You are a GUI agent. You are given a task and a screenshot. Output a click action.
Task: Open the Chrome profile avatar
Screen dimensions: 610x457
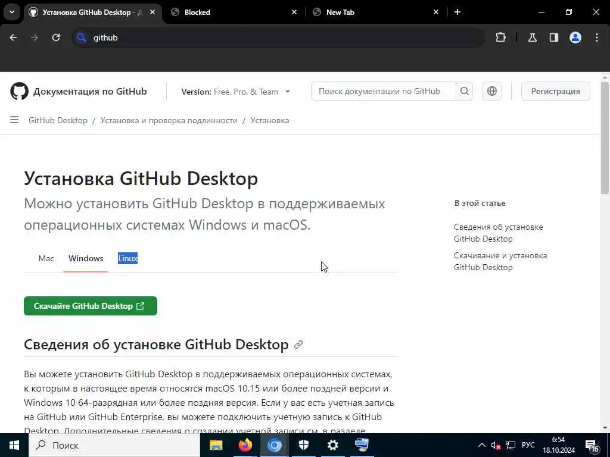(x=575, y=37)
